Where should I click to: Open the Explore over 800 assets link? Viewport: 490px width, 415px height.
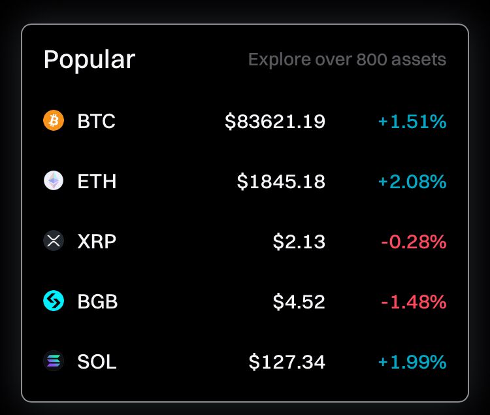[x=347, y=60]
